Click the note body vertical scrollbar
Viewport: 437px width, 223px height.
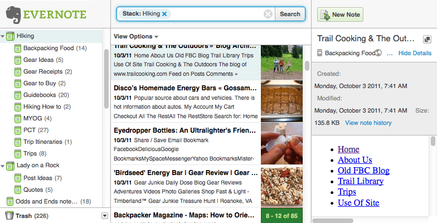click(x=433, y=141)
